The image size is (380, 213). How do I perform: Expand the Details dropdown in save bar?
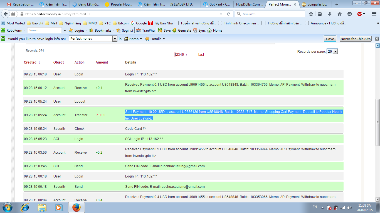[155, 39]
